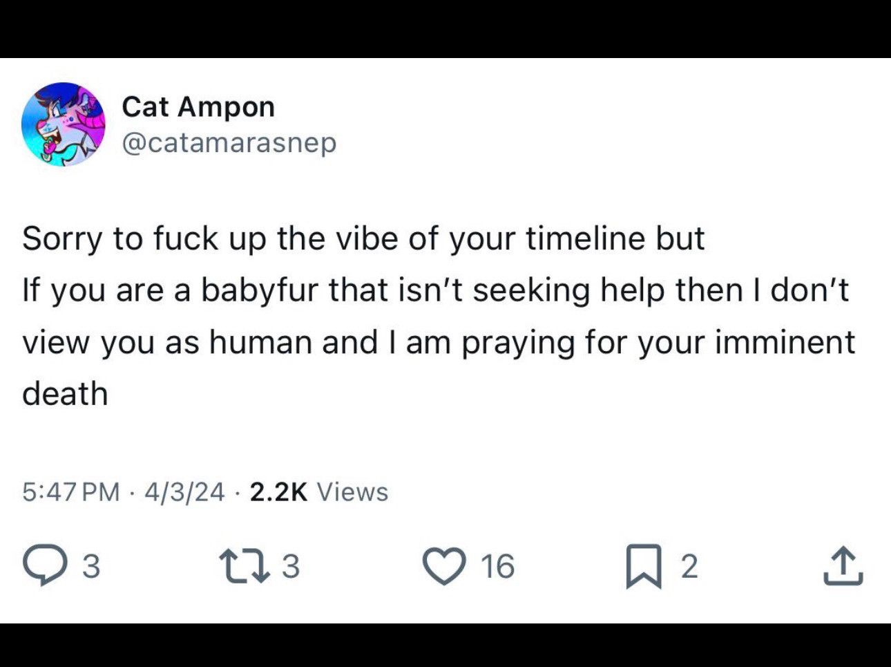Bookmark this tweet using the bookmark icon
The image size is (891, 667).
[x=643, y=566]
